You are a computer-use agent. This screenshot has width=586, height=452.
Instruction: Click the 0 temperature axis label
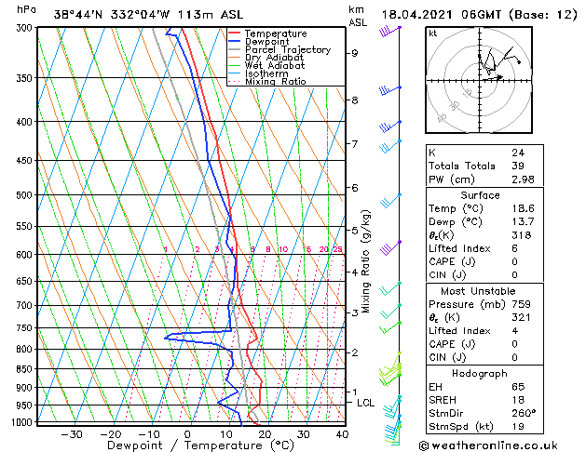click(187, 434)
